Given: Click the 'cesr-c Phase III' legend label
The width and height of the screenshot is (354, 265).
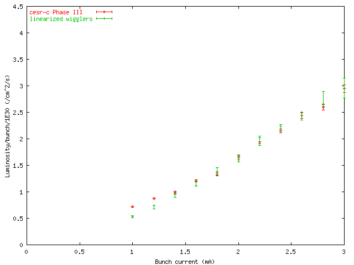Looking at the screenshot, I should [x=56, y=12].
